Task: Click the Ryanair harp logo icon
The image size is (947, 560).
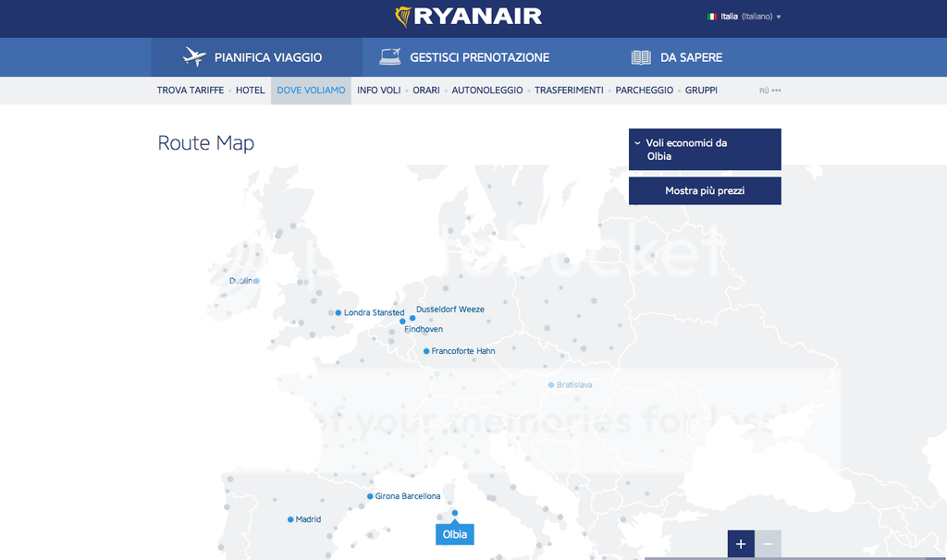Action: [403, 17]
